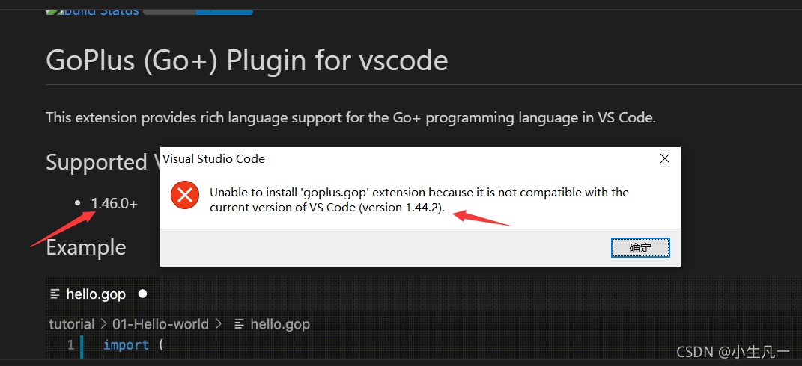
Task: Click the build status badge image
Action: click(198, 10)
